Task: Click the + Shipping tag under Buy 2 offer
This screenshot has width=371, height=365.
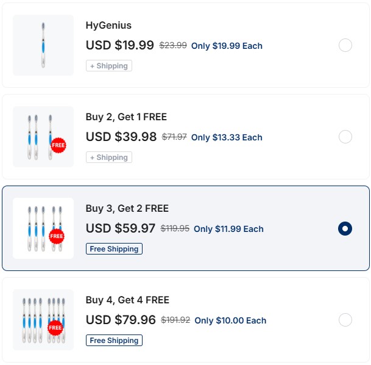Action: [x=109, y=157]
